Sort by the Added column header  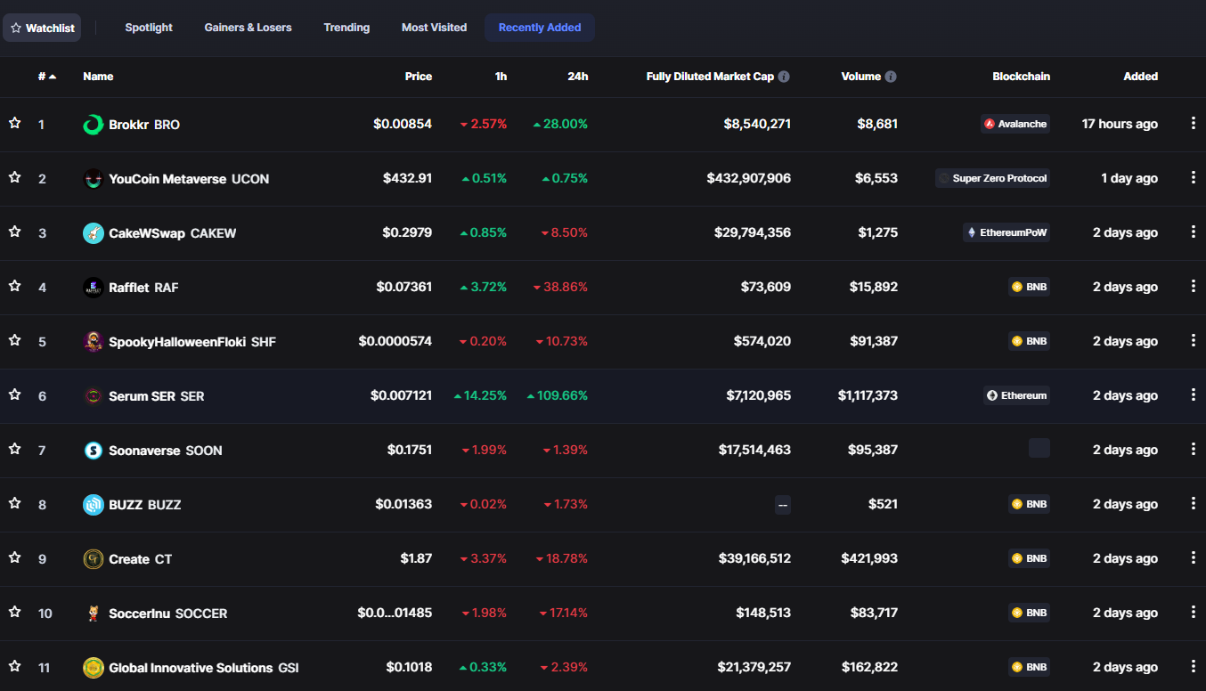tap(1141, 77)
